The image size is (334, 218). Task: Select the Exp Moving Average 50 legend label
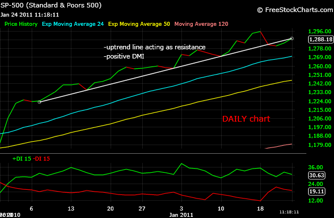(x=139, y=24)
